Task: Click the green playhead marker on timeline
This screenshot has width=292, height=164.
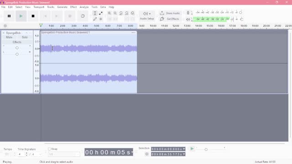Action: click(41, 26)
